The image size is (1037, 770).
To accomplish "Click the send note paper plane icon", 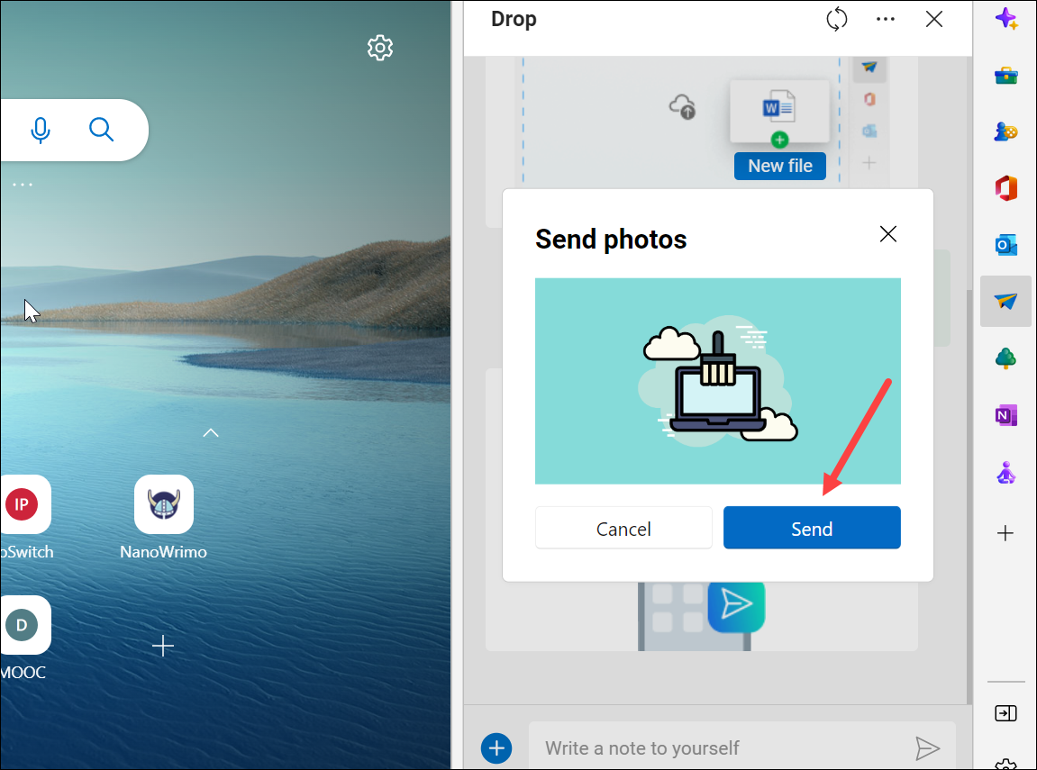I will (x=929, y=747).
